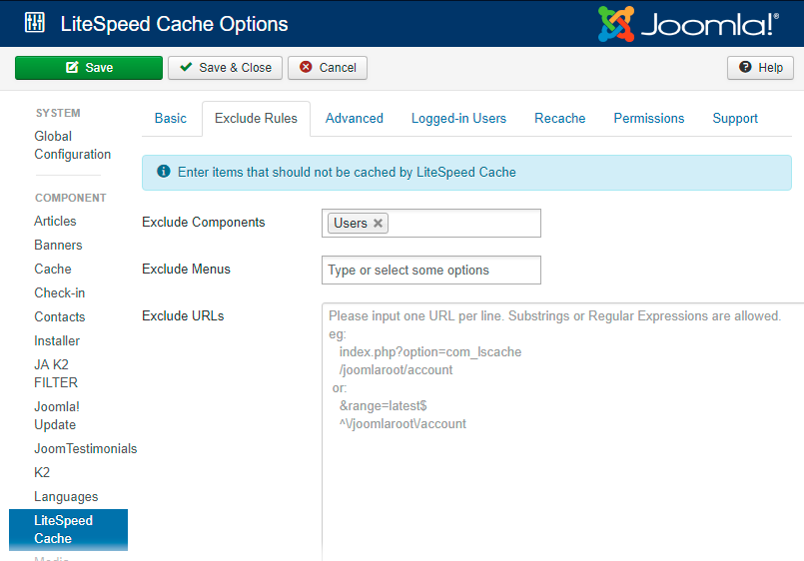The height and width of the screenshot is (561, 804).
Task: Click inside Exclude Components field
Action: (431, 223)
